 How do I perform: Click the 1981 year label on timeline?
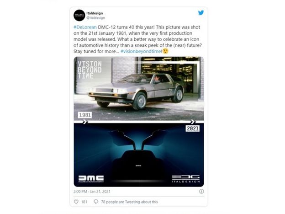(x=85, y=115)
